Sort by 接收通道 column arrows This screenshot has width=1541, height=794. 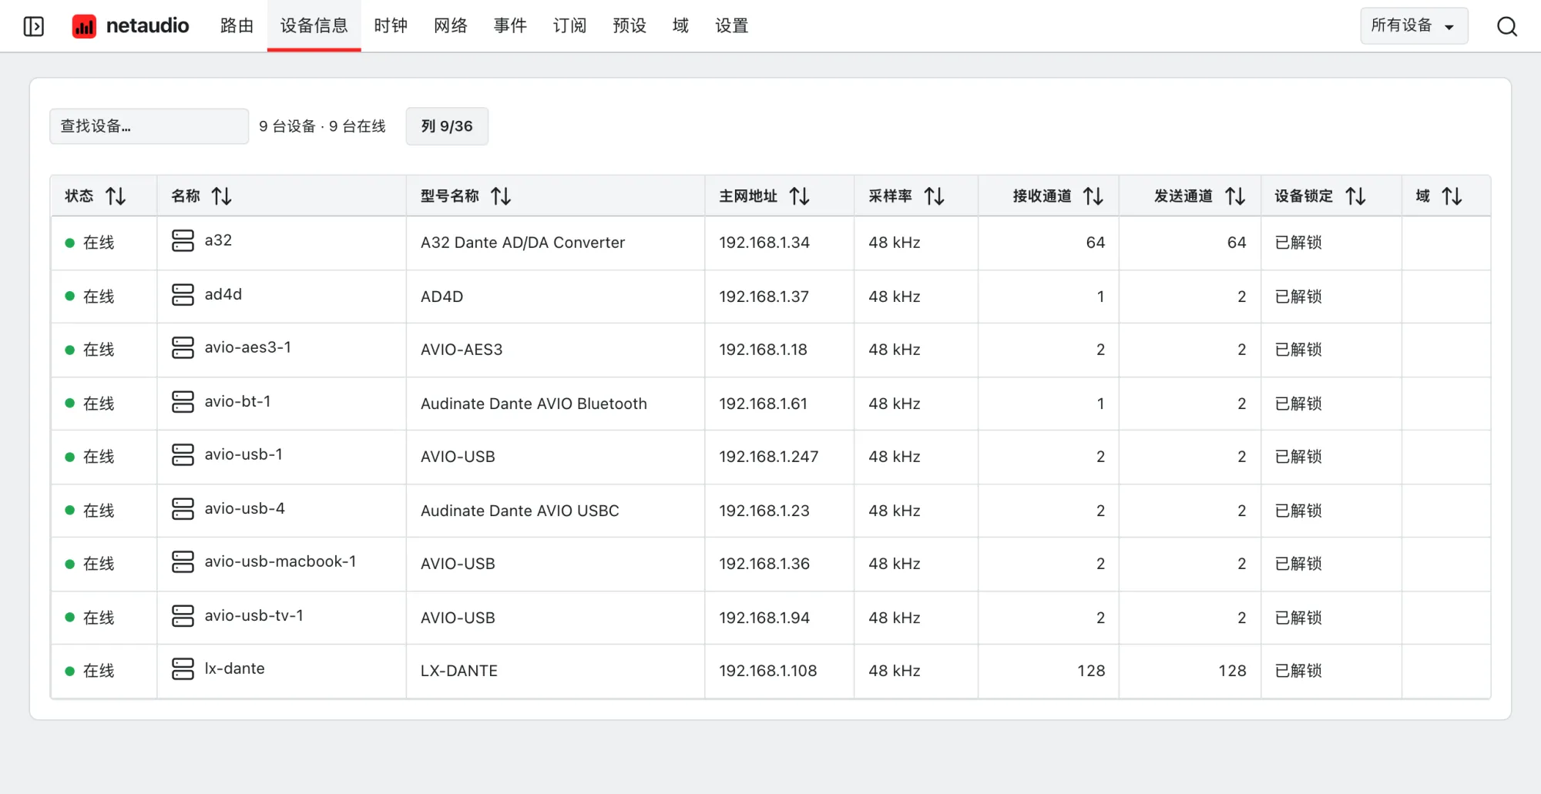pos(1093,196)
